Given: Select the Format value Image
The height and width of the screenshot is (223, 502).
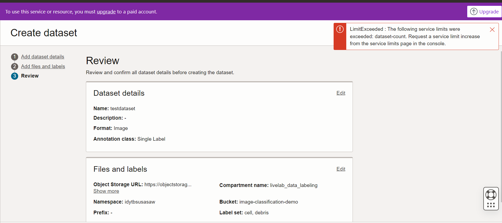Looking at the screenshot, I should [x=121, y=128].
